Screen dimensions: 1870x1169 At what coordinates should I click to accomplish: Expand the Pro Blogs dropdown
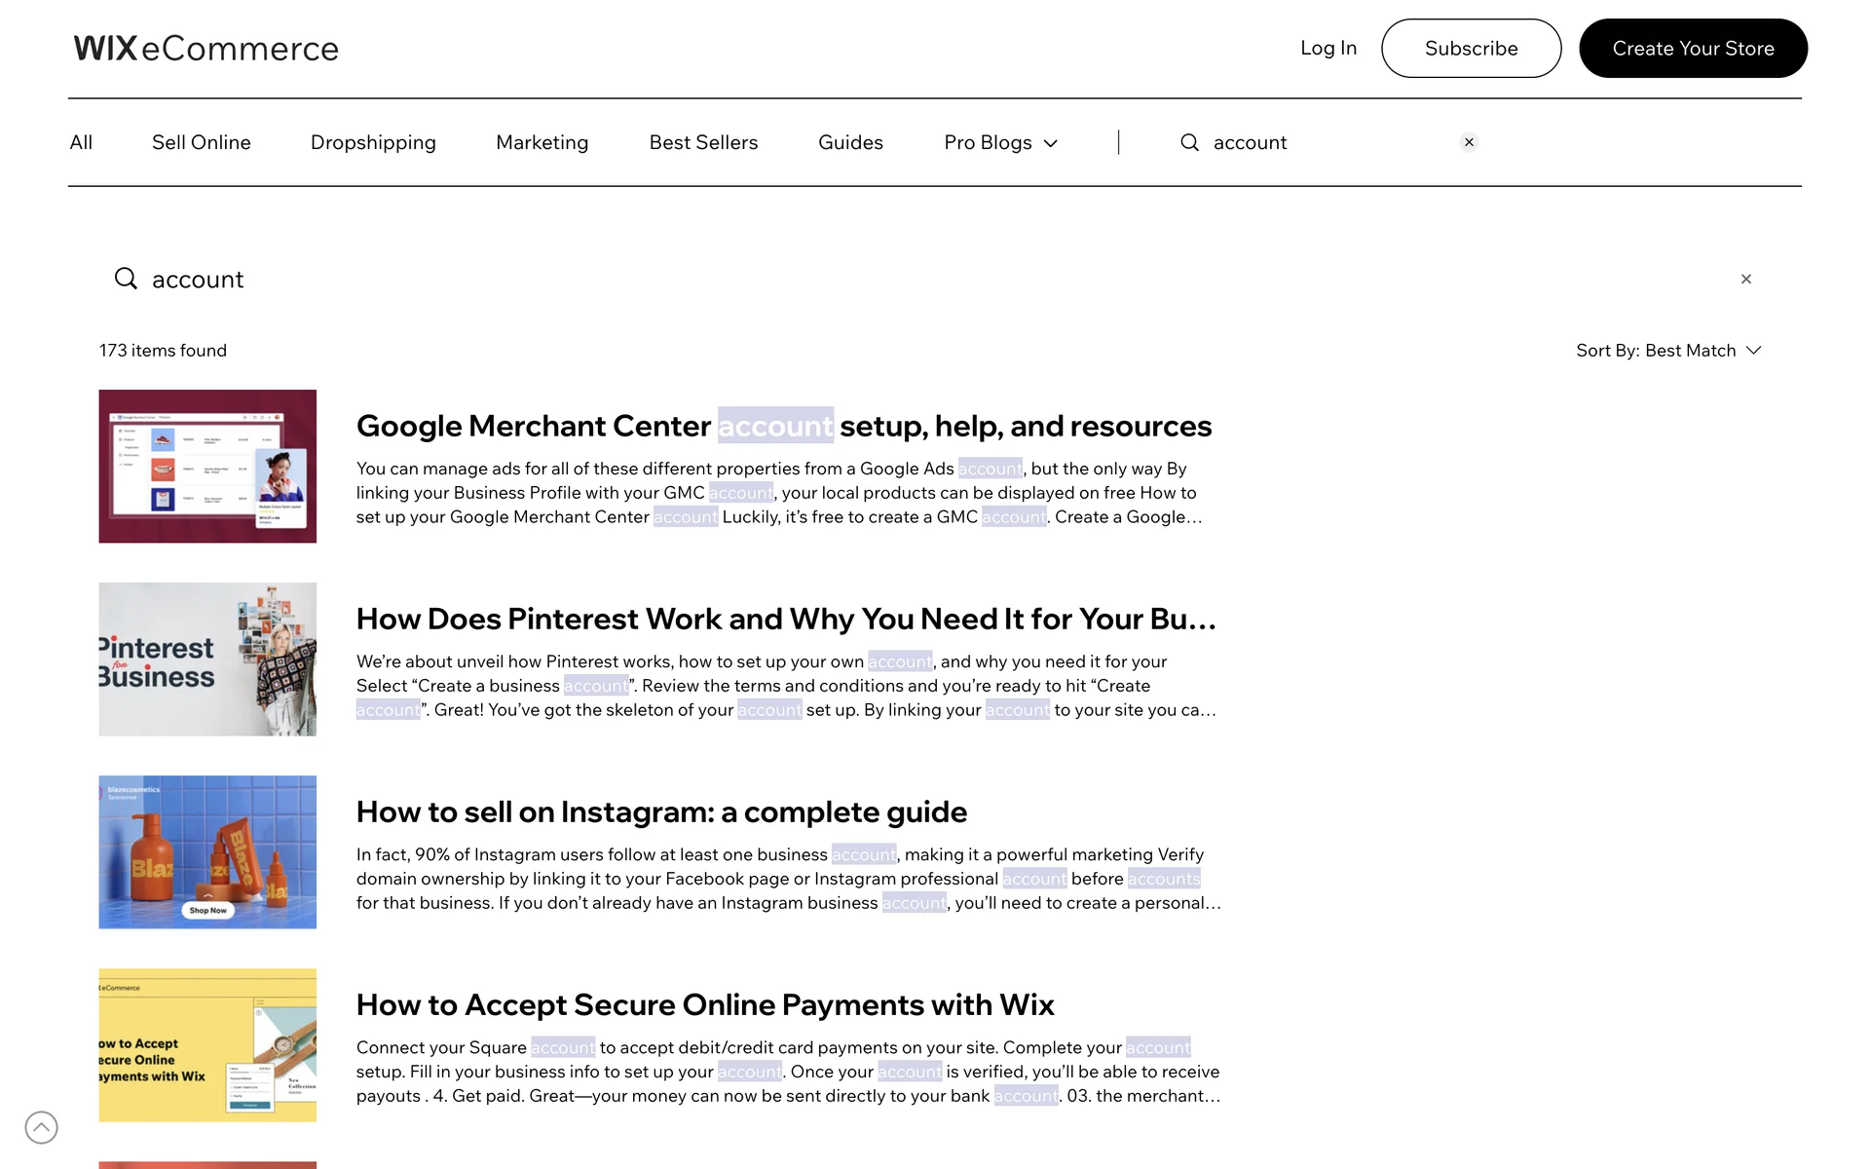point(1000,142)
